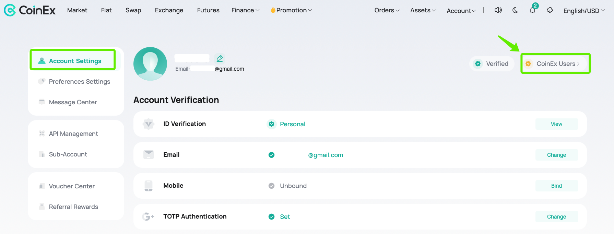Click Bind for Mobile

[556, 186]
